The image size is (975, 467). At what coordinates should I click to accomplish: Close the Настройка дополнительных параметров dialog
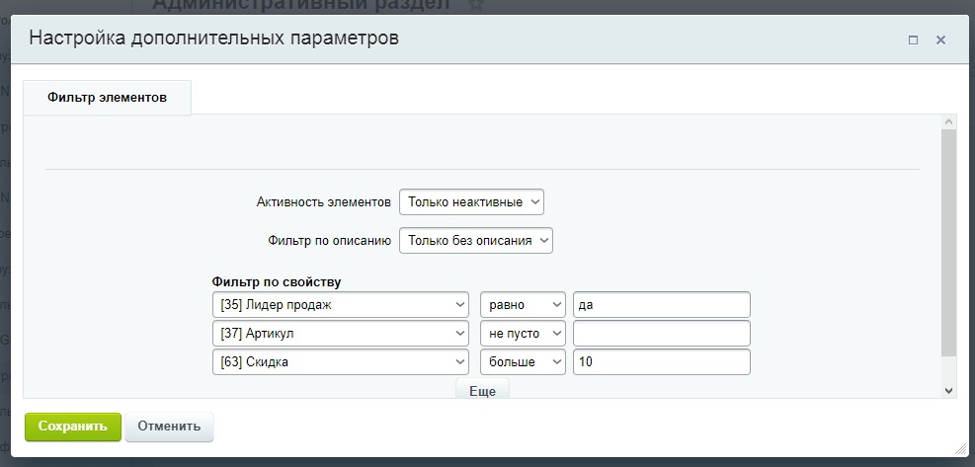point(940,40)
